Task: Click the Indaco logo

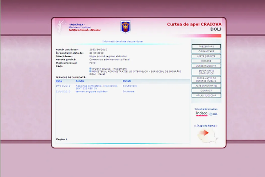Action: 202,114
